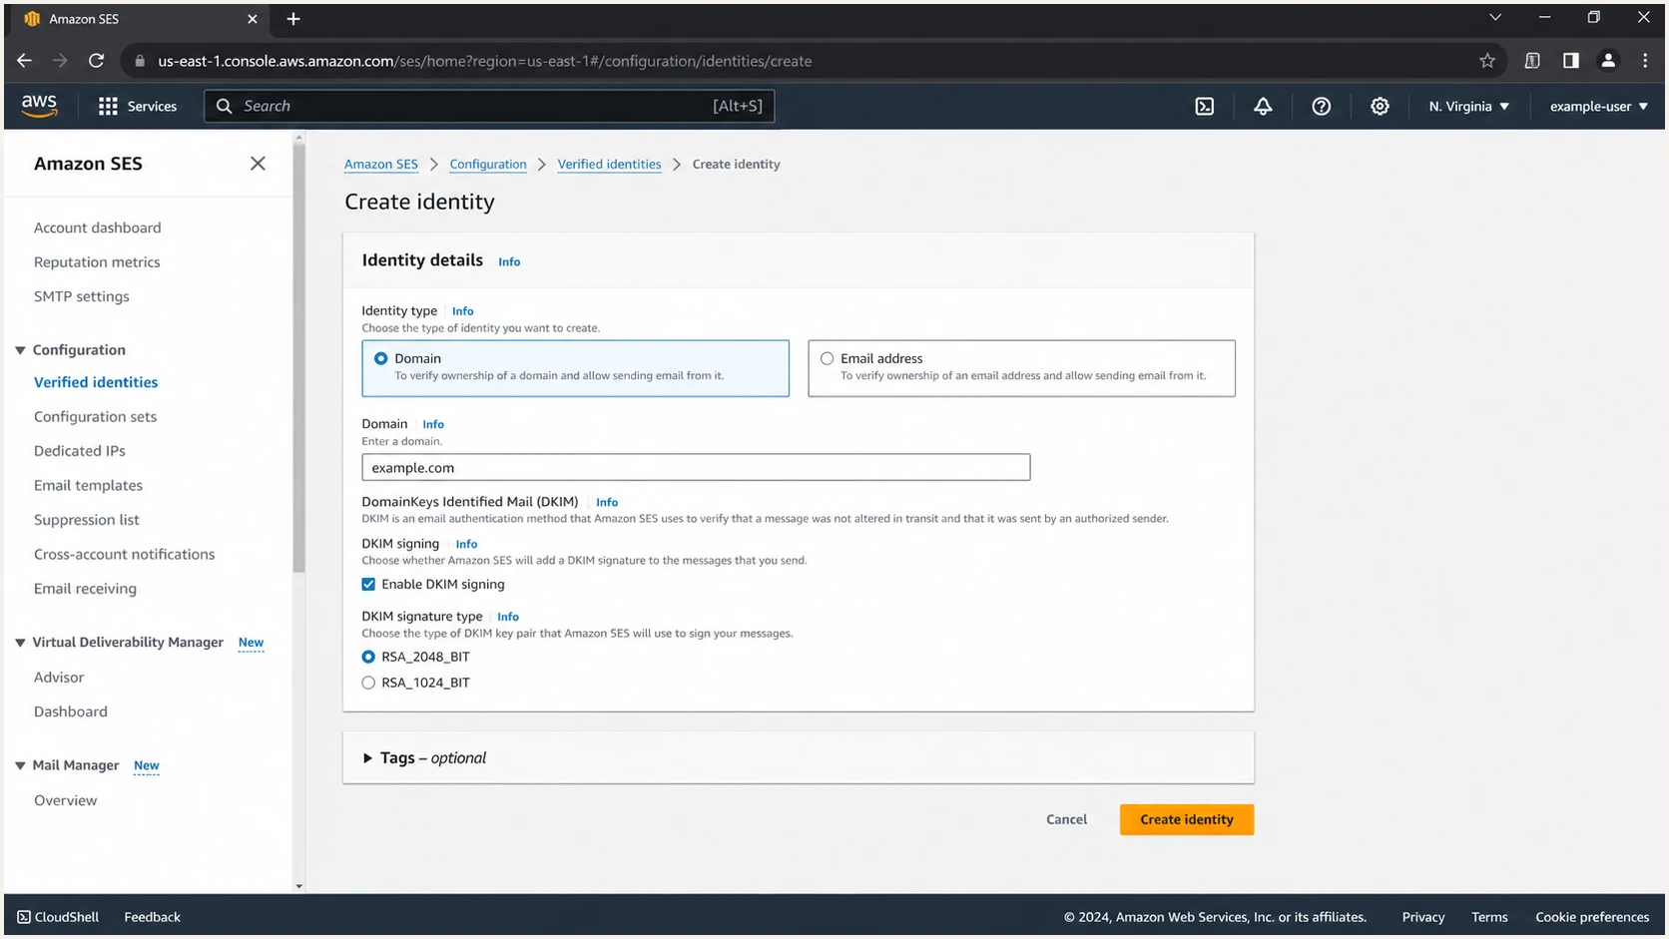Open Cross-account notifications in sidebar
This screenshot has width=1669, height=939.
(124, 555)
